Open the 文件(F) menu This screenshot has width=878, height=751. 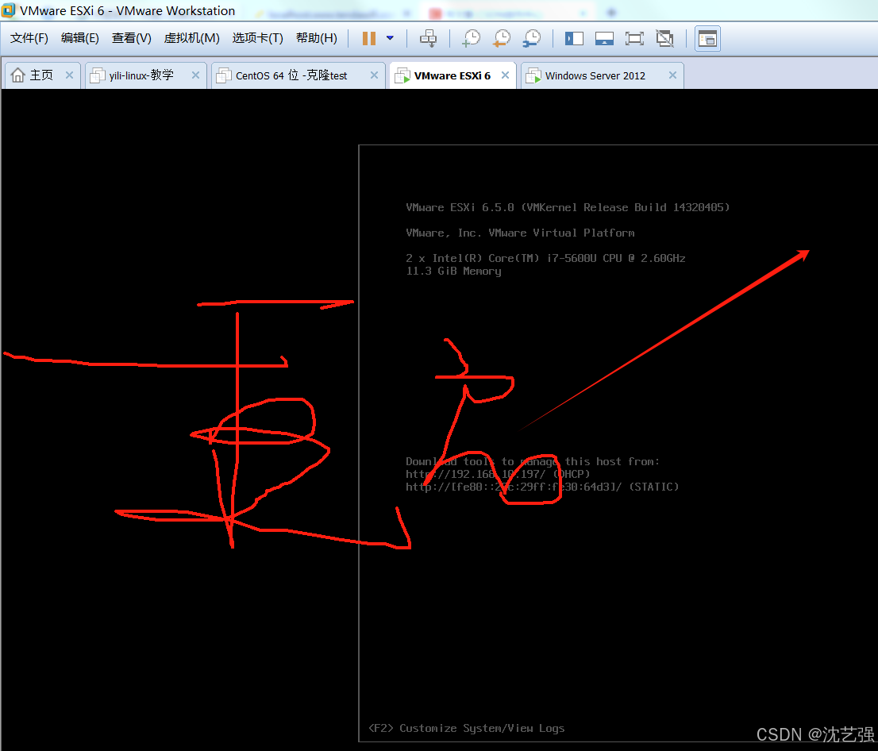pyautogui.click(x=29, y=38)
